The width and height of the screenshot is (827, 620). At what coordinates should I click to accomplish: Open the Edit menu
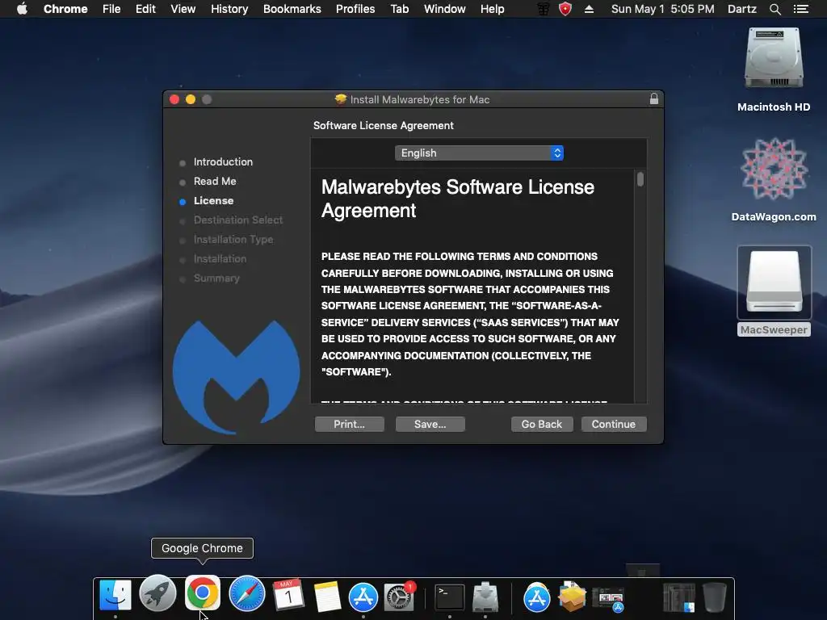point(145,9)
